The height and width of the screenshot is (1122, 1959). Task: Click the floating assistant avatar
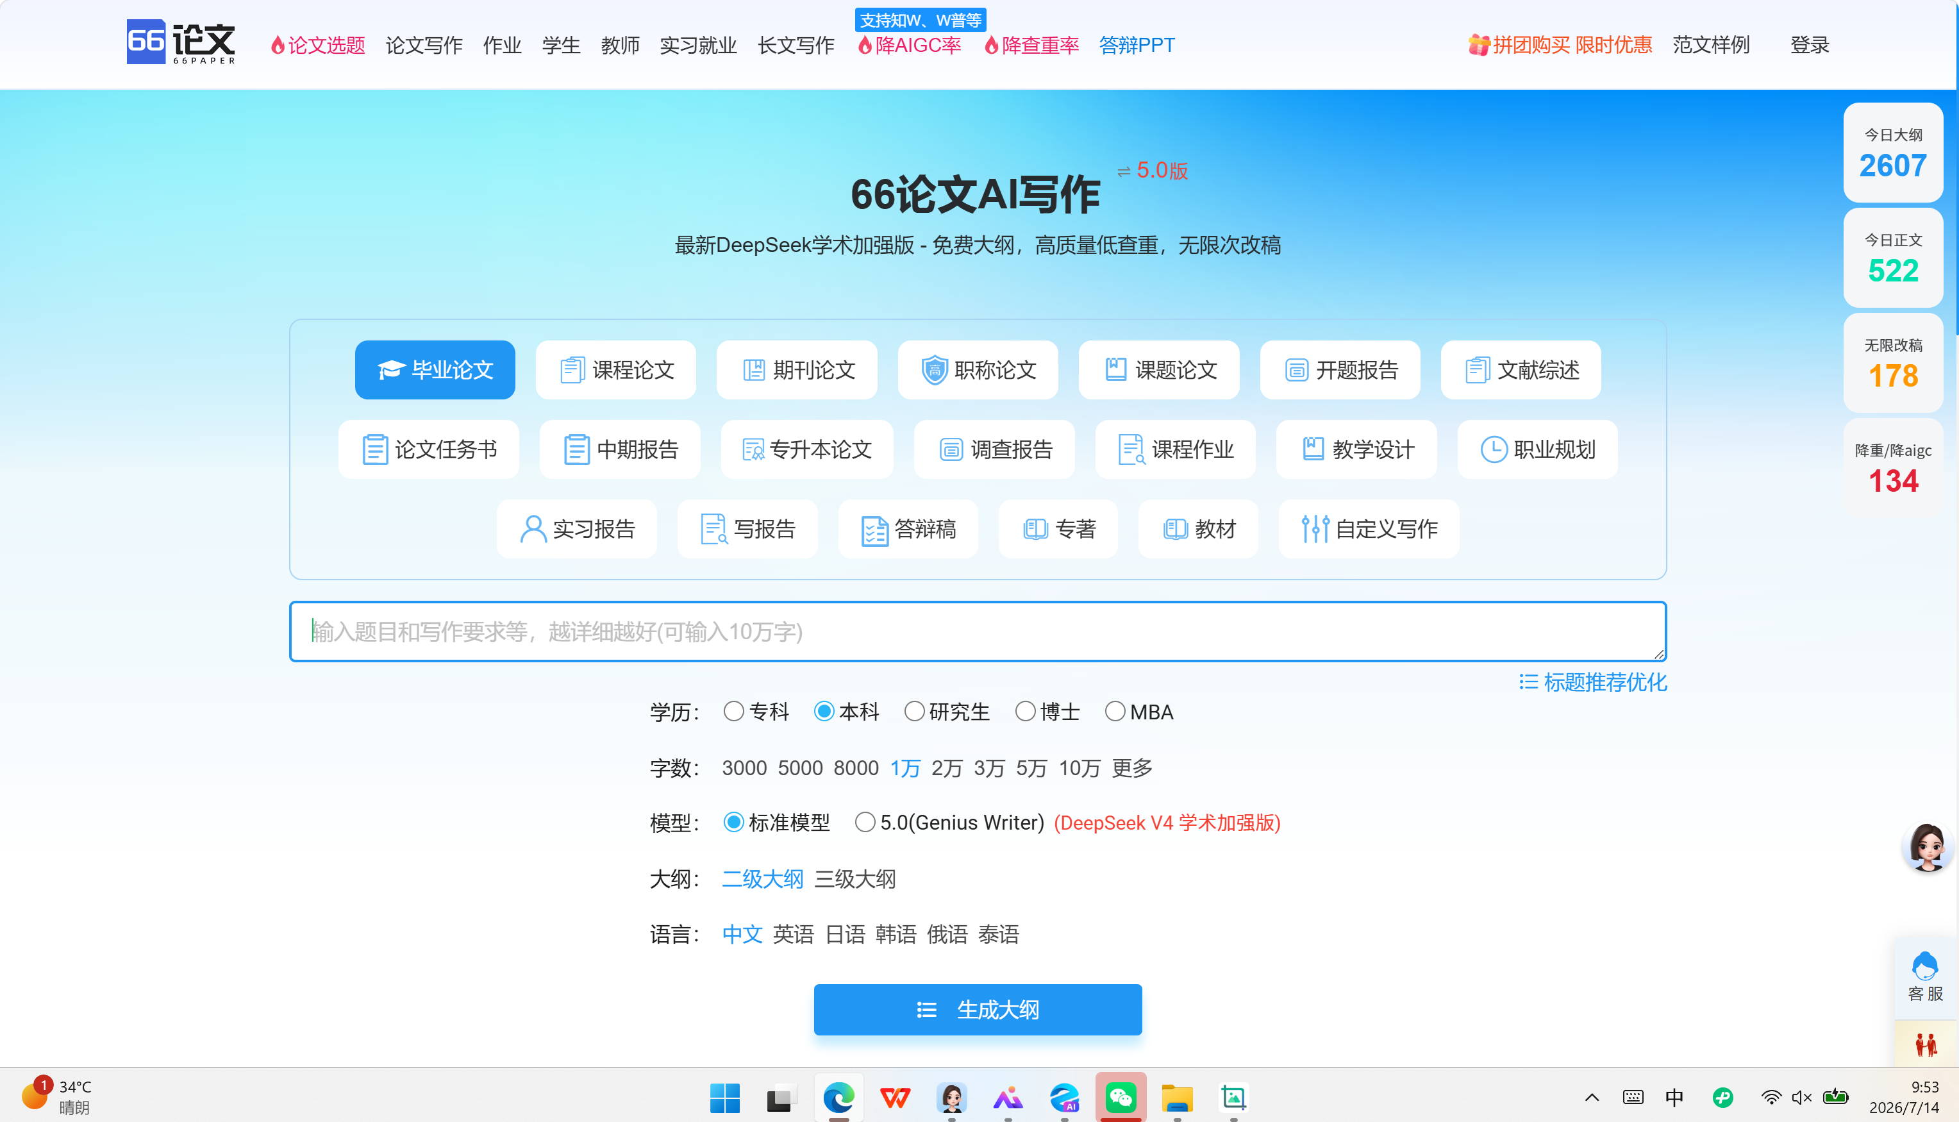1928,846
